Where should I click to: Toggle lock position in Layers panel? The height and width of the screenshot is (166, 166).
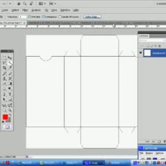point(156,46)
